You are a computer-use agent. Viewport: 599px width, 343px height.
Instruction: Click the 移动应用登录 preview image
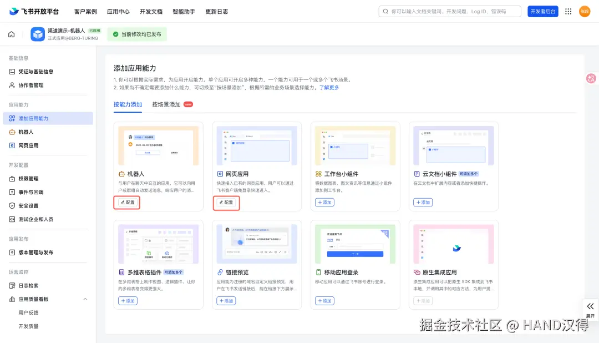356,244
